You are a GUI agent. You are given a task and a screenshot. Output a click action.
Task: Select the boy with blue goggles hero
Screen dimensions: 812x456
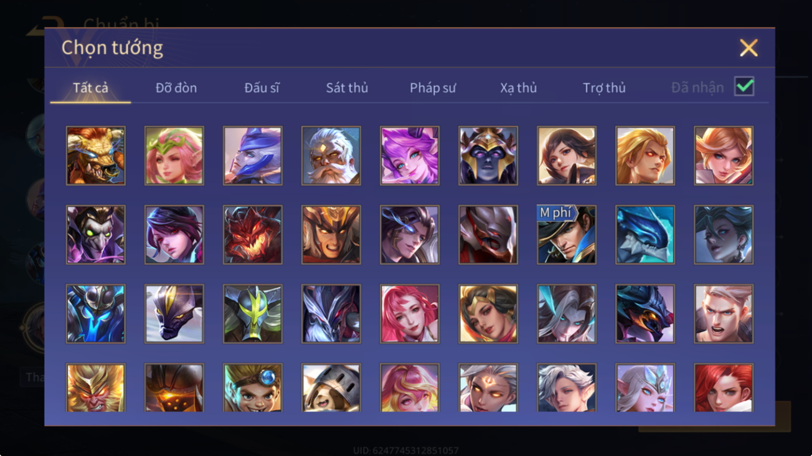(x=253, y=388)
